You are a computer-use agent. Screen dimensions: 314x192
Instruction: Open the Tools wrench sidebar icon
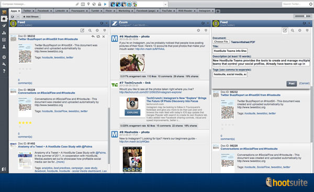[4, 64]
